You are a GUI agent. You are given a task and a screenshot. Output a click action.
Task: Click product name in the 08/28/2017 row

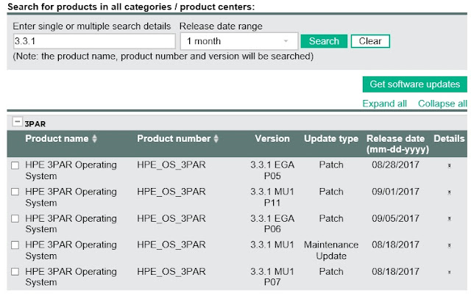(x=71, y=170)
